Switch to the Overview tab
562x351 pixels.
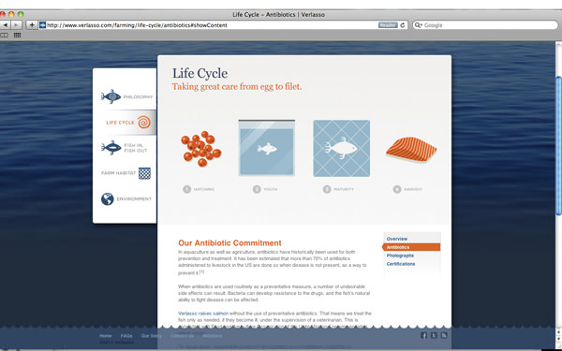(x=397, y=239)
